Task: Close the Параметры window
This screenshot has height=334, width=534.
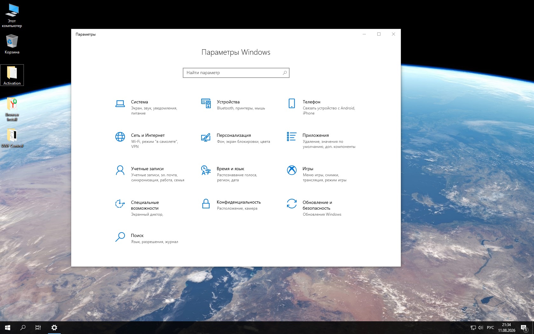Action: [394, 34]
